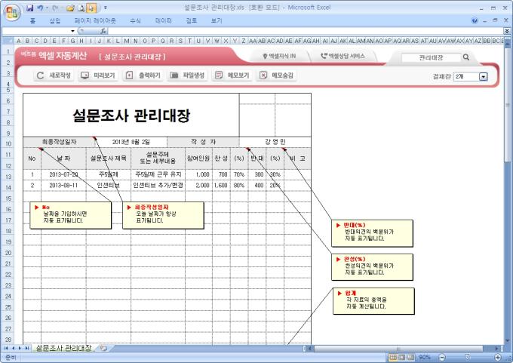Click the zoom slider handle
Image resolution: width=513 pixels, height=363 pixels.
tap(467, 357)
